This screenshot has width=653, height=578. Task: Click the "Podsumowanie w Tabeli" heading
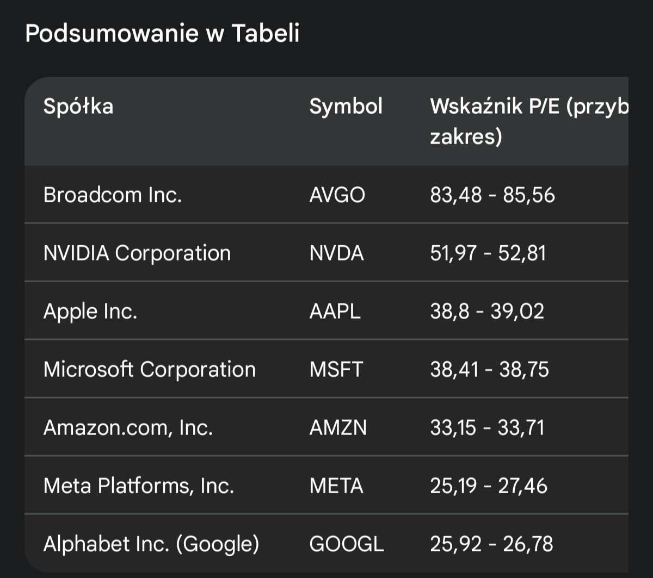[x=162, y=34]
